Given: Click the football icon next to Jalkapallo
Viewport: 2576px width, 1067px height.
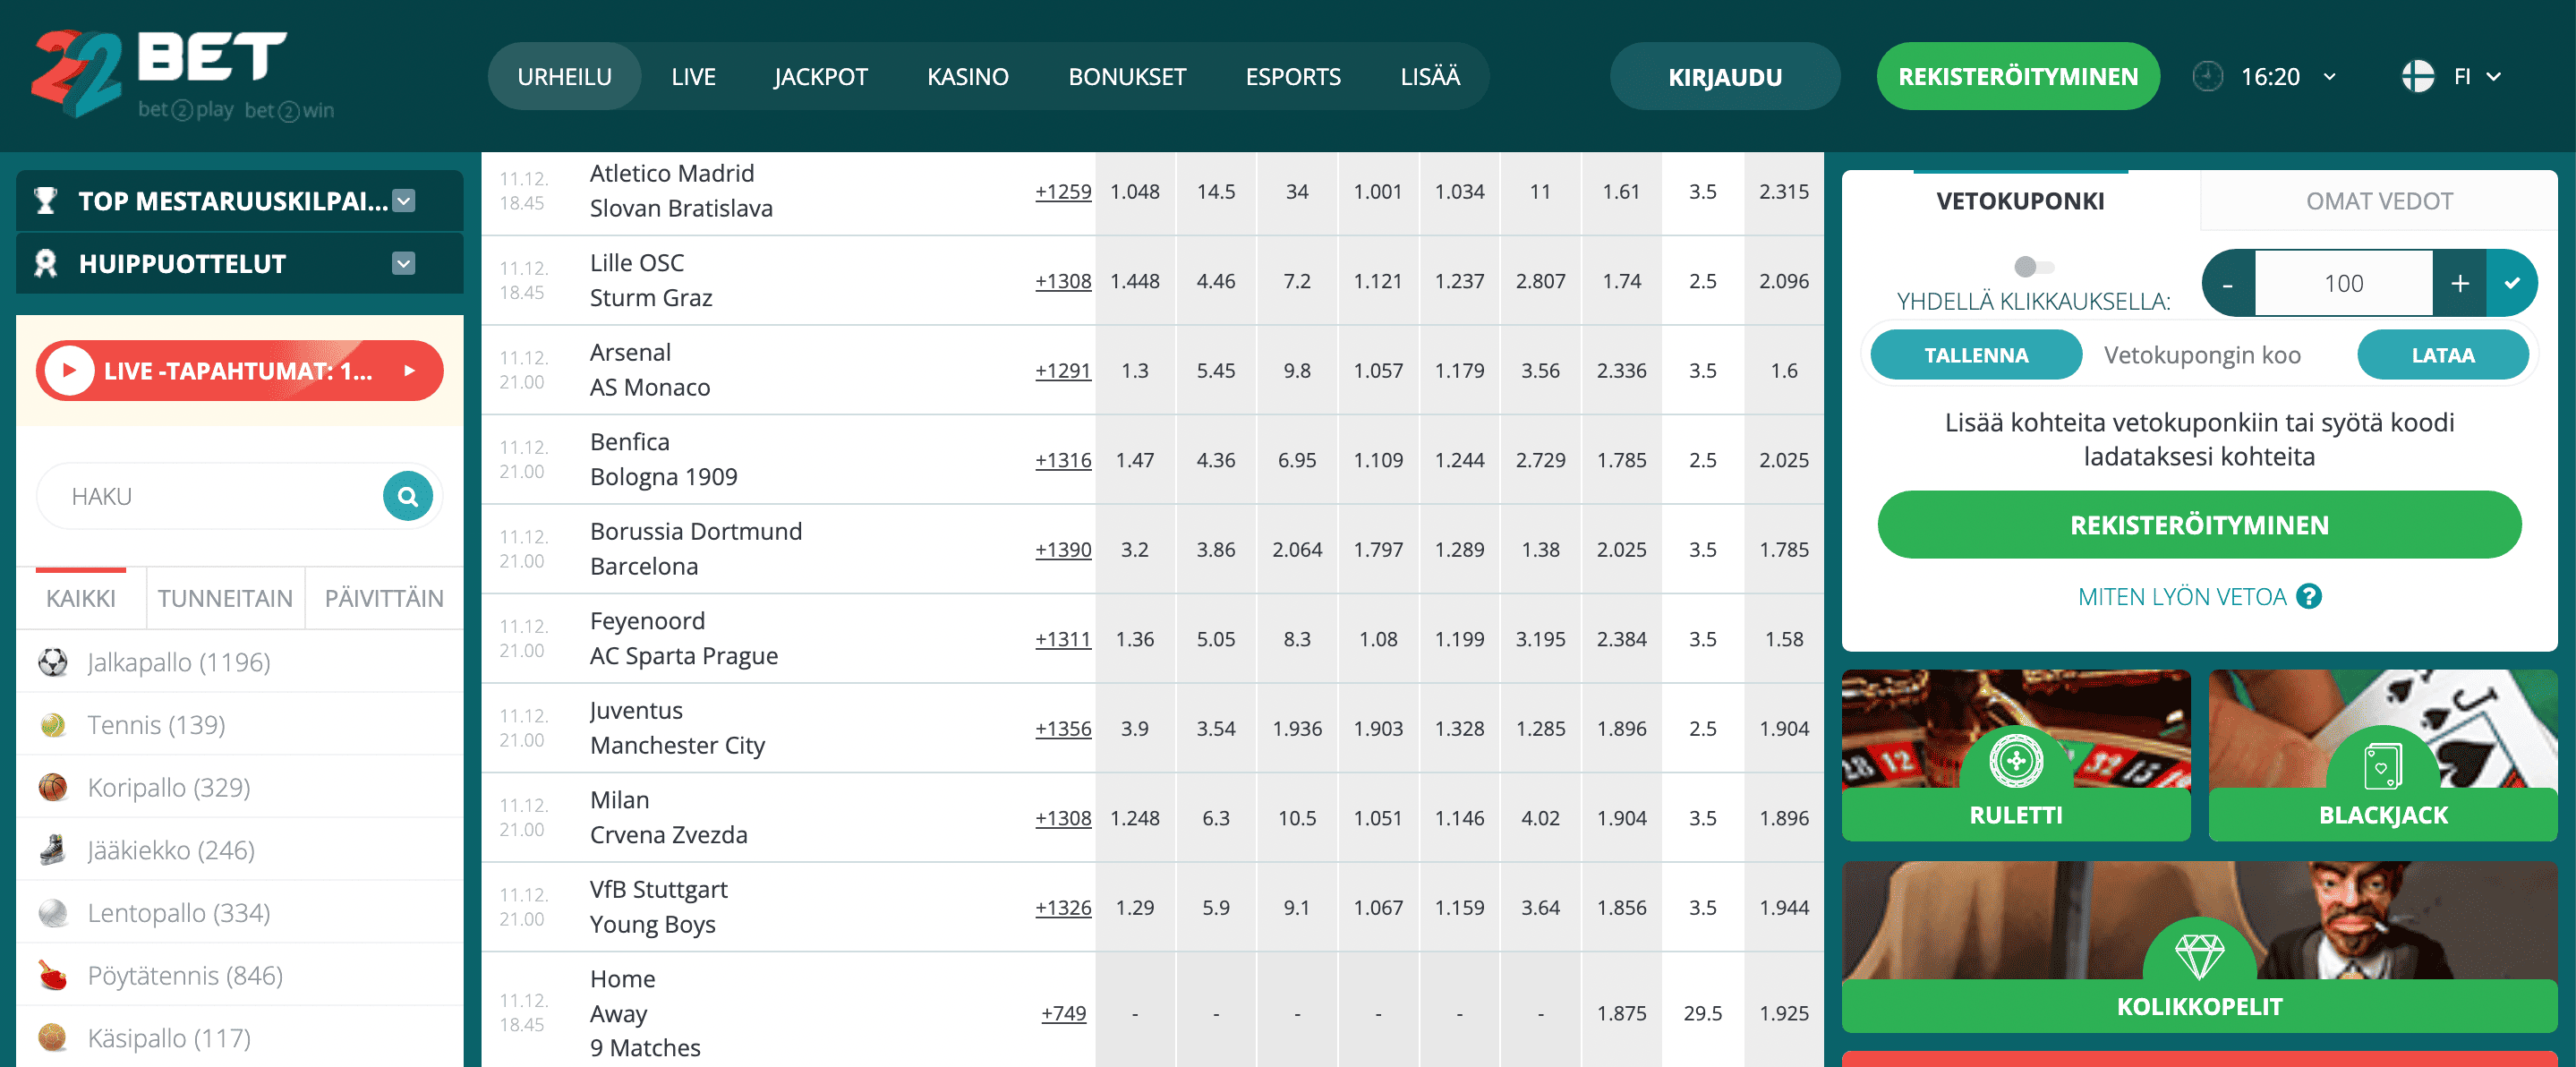Looking at the screenshot, I should [x=53, y=662].
